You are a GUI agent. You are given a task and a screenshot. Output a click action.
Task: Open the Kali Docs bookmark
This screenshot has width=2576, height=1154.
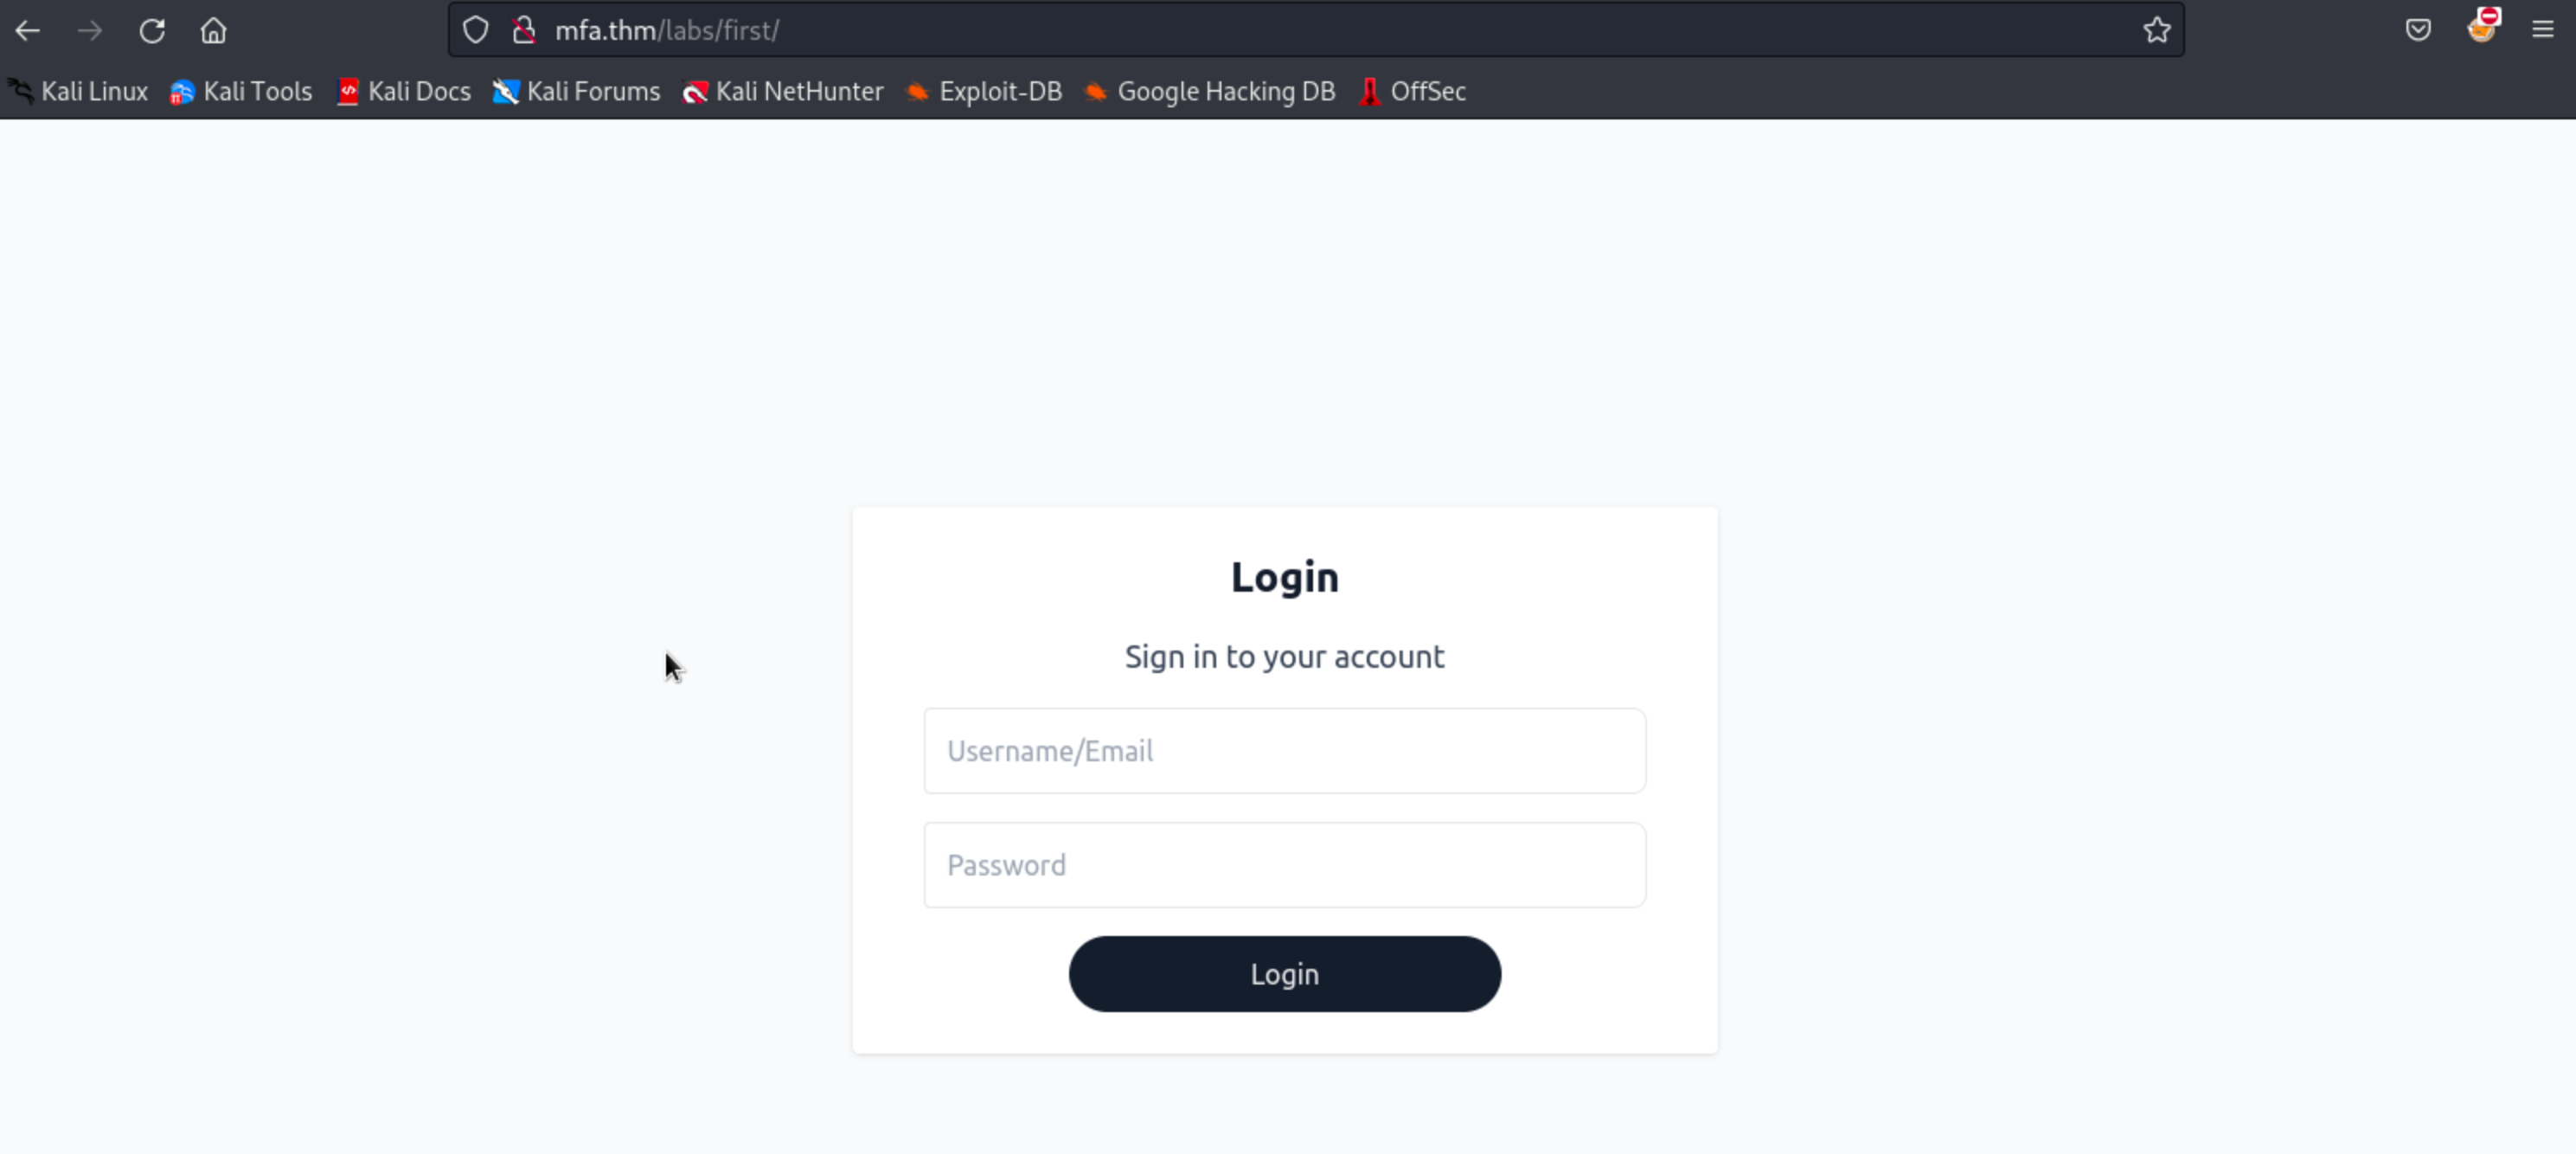pyautogui.click(x=404, y=92)
